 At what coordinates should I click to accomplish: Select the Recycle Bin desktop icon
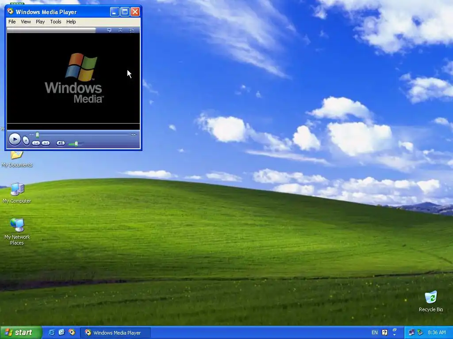point(431,301)
